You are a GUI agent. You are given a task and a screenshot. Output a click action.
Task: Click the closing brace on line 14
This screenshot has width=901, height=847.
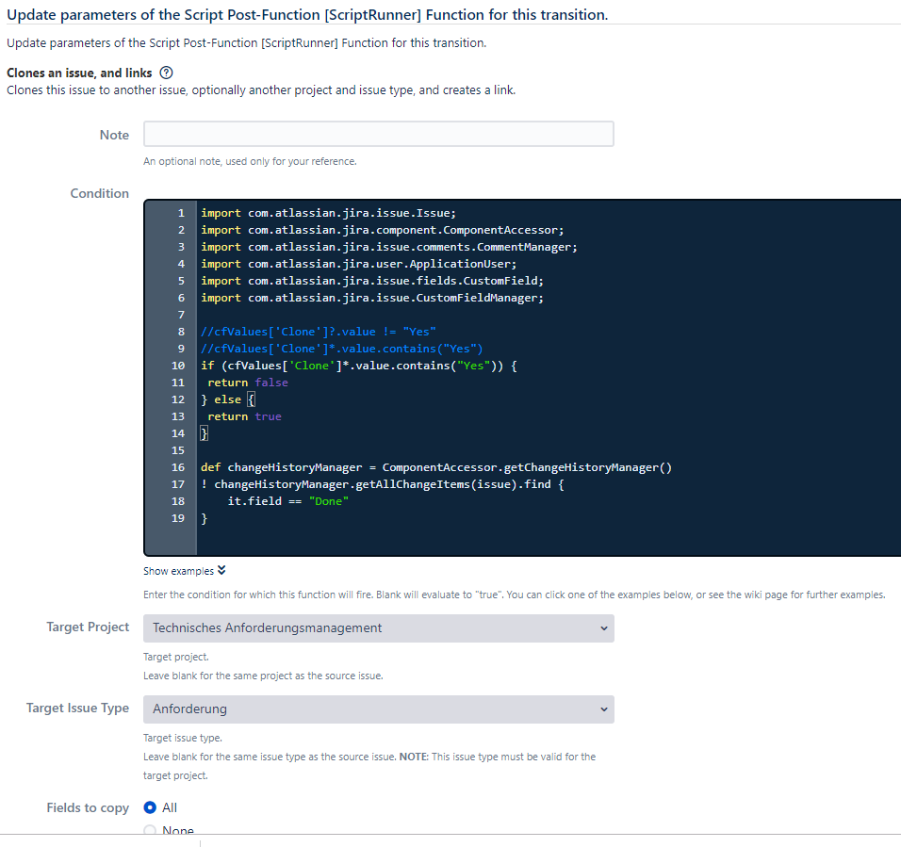[204, 433]
